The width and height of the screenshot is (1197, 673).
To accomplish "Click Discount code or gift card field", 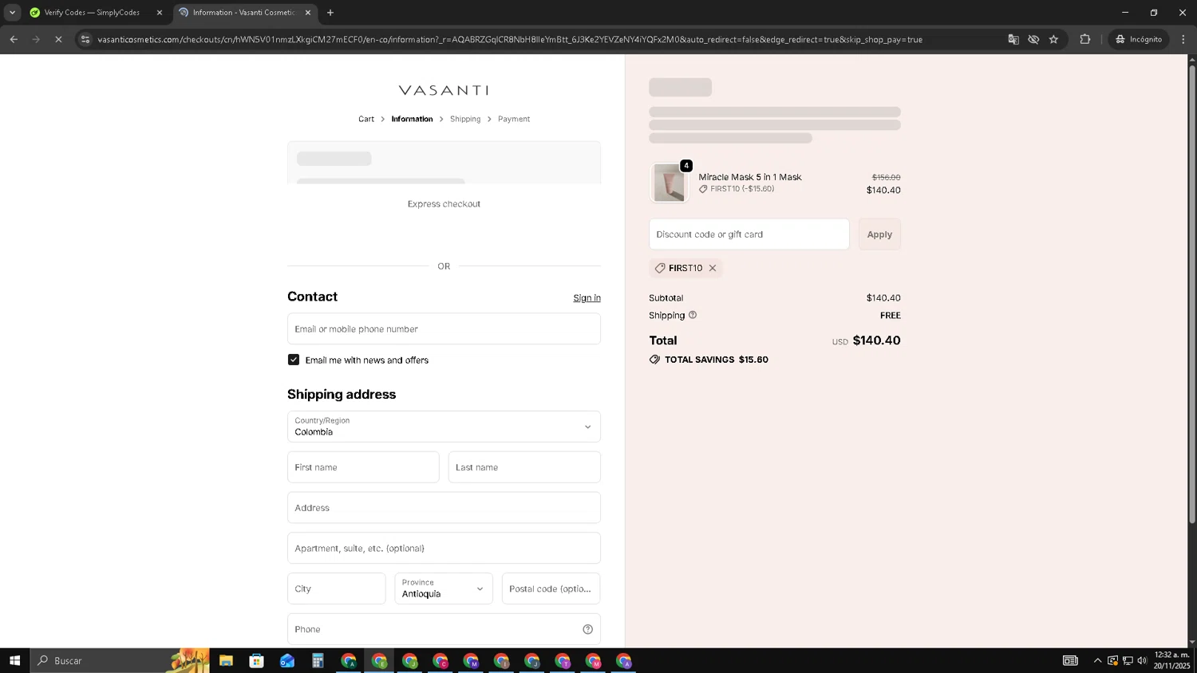I will click(749, 234).
